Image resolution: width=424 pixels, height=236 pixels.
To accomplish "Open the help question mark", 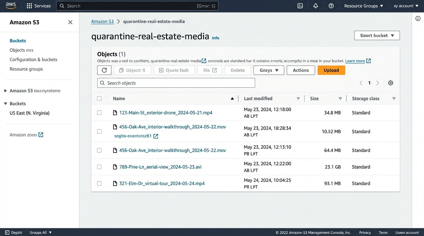I will click(331, 6).
